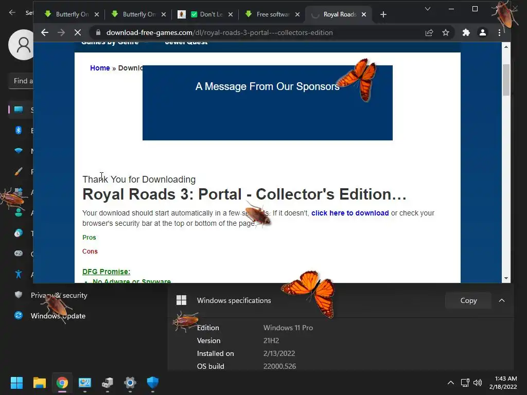Select the Gaming controller icon in Settings
Viewport: 527px width, 395px height.
[x=19, y=254]
